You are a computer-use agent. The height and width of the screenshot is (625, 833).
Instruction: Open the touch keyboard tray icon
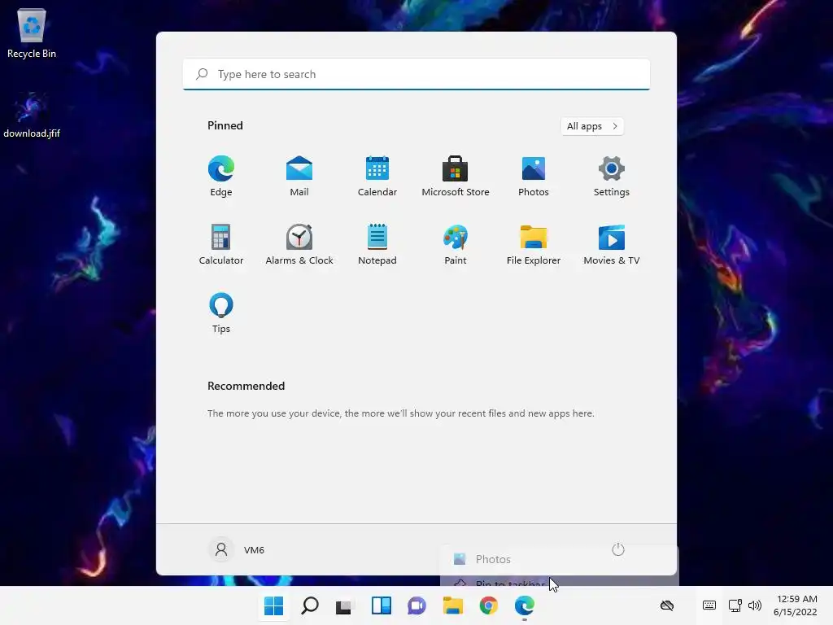(x=709, y=605)
